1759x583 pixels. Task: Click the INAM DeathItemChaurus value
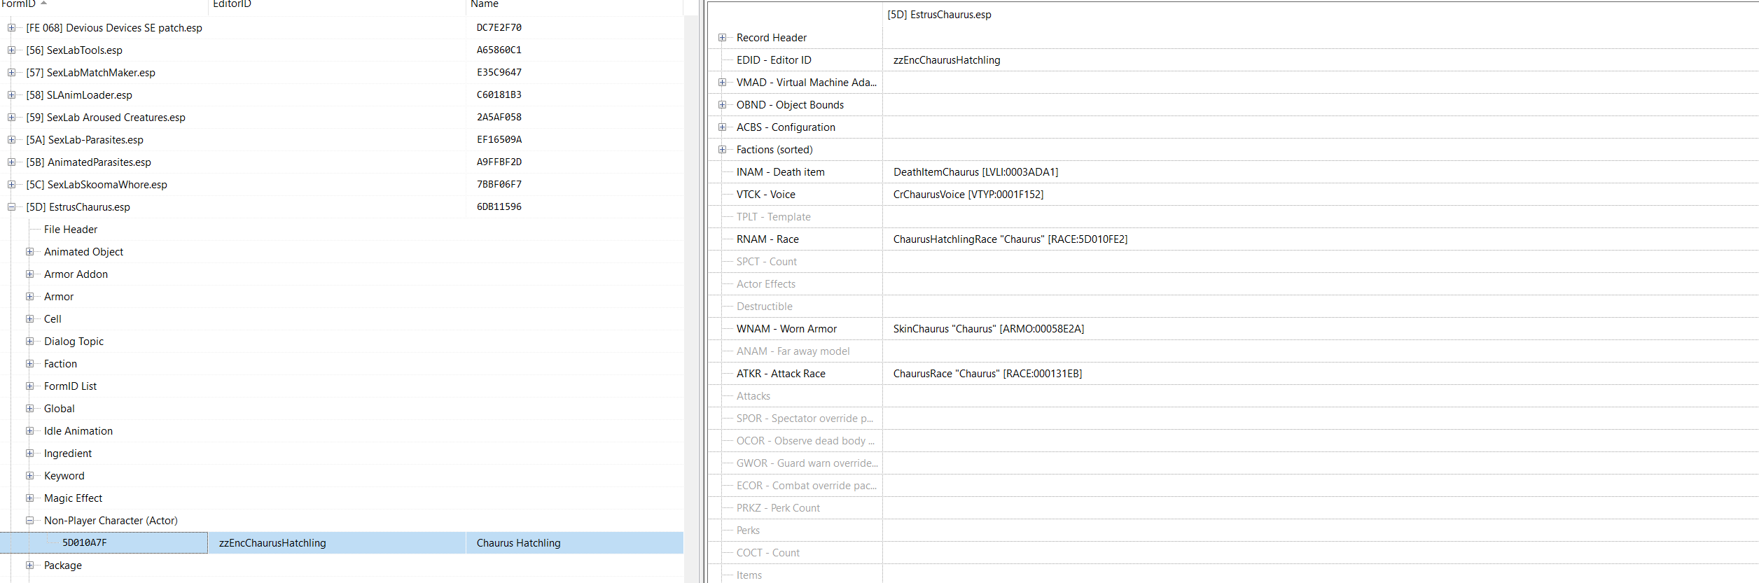click(975, 172)
